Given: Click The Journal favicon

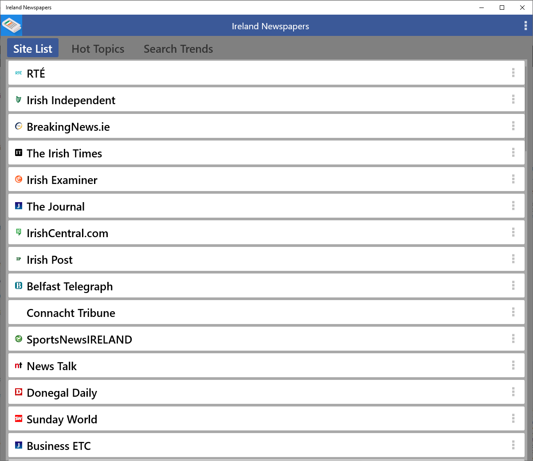Looking at the screenshot, I should [19, 206].
